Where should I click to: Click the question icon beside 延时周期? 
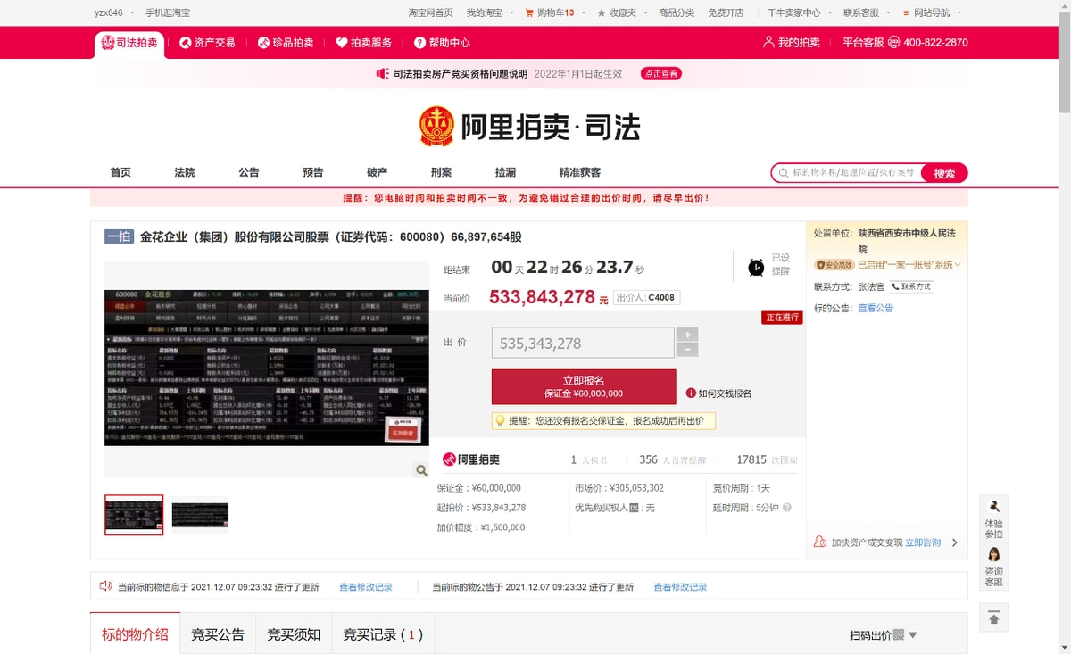click(x=787, y=508)
